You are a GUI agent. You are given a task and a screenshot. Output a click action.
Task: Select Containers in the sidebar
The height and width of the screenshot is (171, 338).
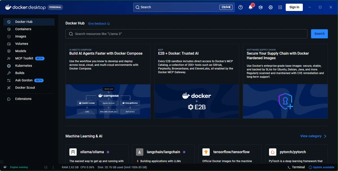pos(29,29)
